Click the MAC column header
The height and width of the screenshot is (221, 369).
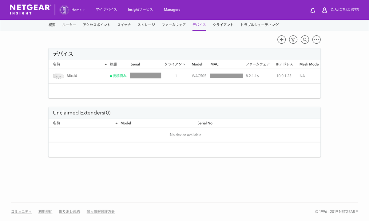pyautogui.click(x=215, y=64)
